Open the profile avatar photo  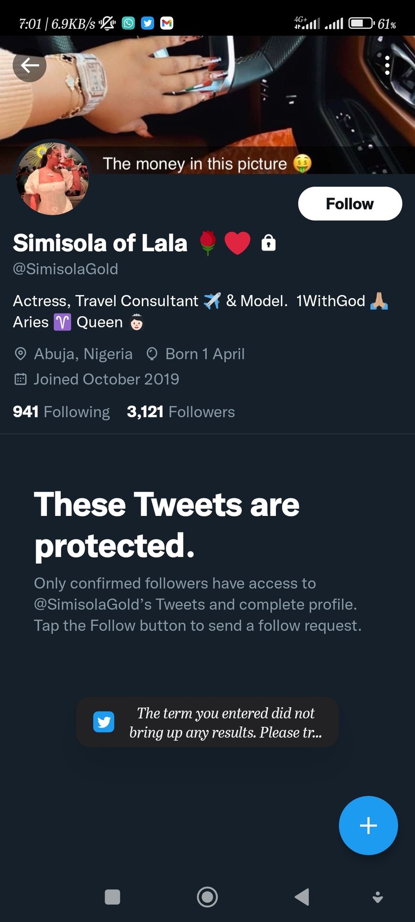pyautogui.click(x=53, y=179)
